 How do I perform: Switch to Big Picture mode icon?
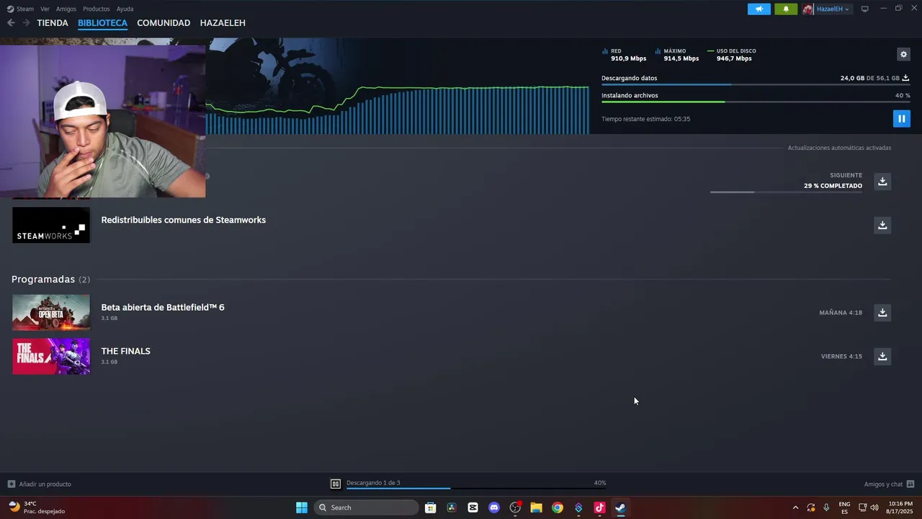click(865, 9)
